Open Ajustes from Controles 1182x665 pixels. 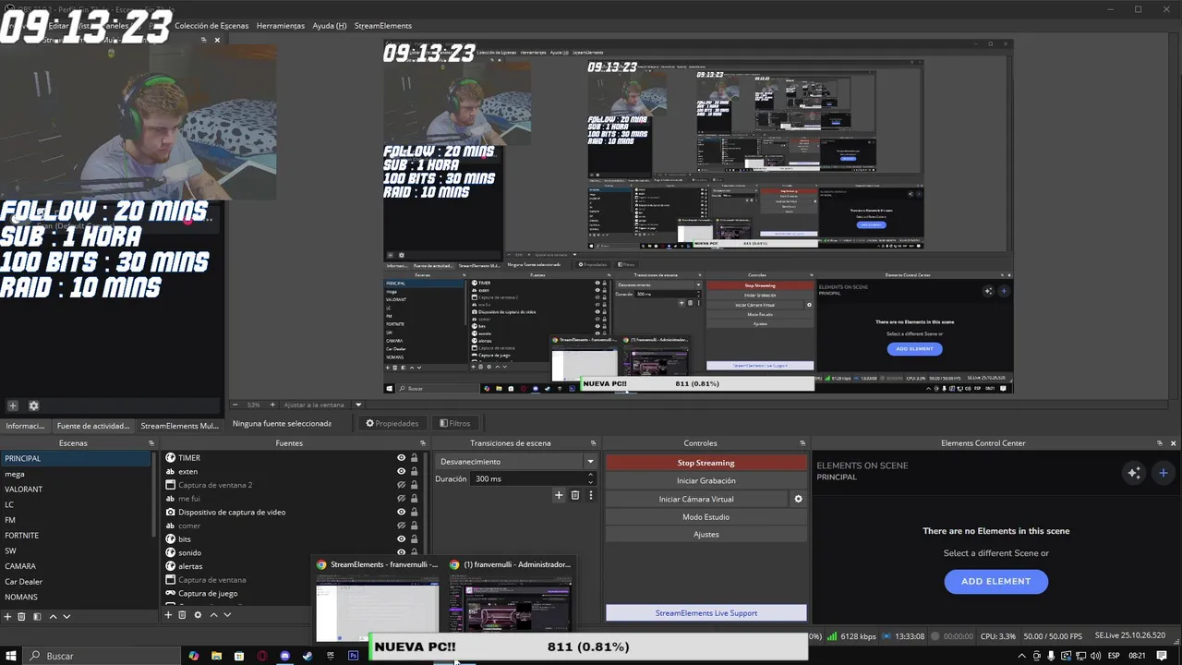coord(706,534)
